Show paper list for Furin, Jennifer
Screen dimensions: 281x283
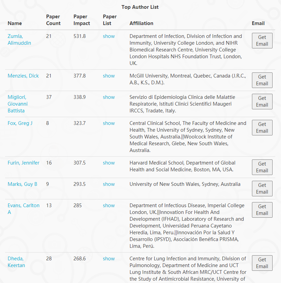tap(109, 163)
